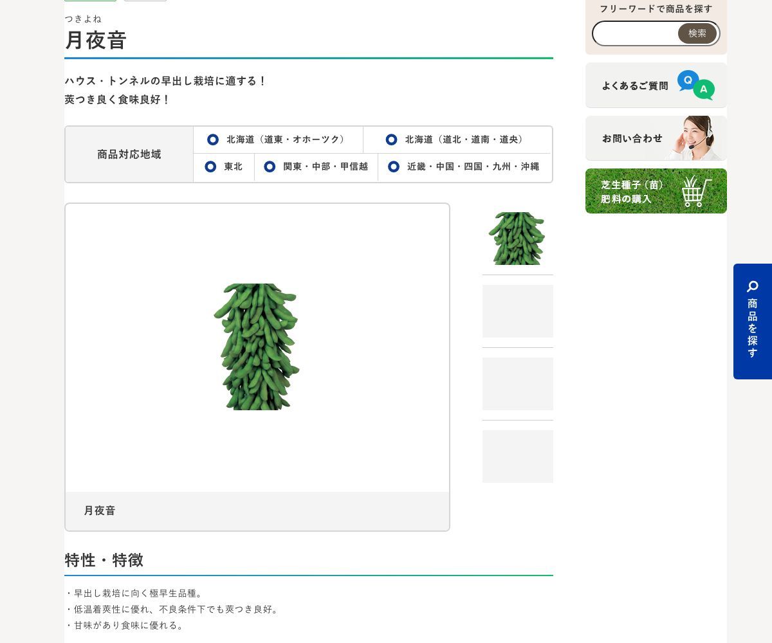Click the Q&A speech bubble icon
This screenshot has height=643, width=772.
click(x=695, y=85)
